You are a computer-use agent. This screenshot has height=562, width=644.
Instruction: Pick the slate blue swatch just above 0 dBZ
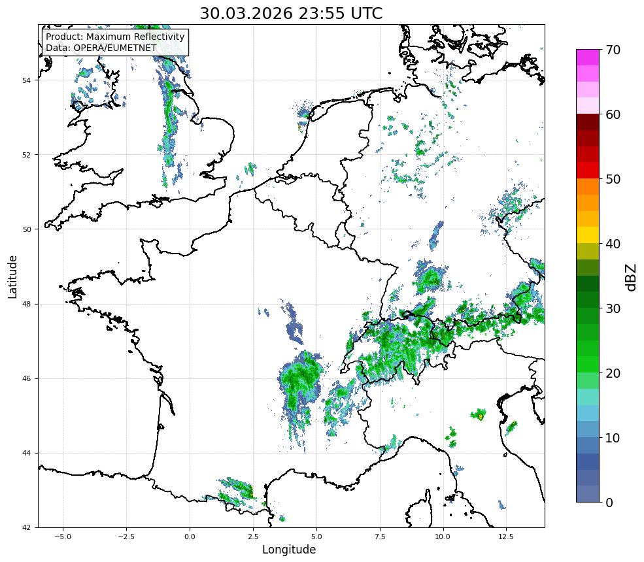pos(587,494)
